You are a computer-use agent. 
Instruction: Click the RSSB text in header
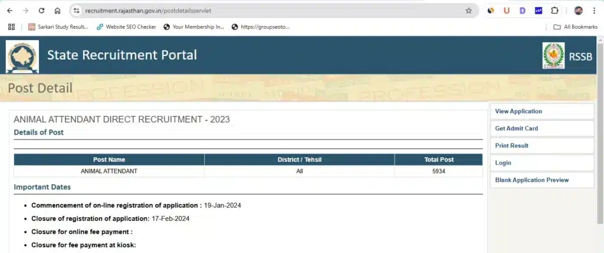[x=580, y=57]
